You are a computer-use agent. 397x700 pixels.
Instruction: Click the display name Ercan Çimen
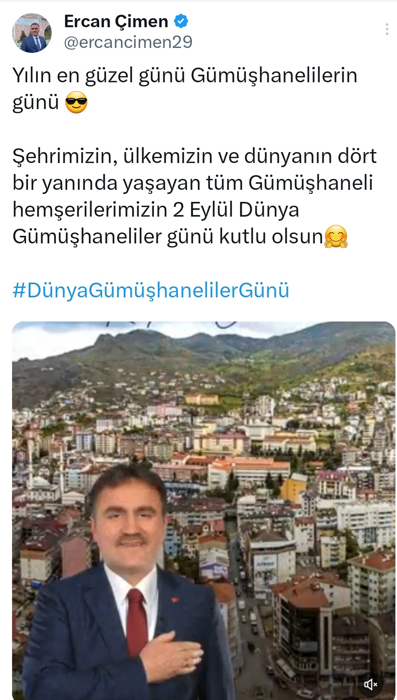(116, 22)
